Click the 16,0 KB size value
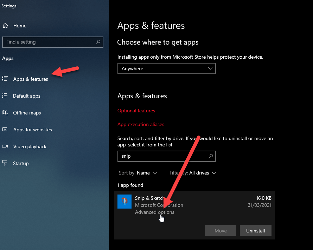 point(264,198)
